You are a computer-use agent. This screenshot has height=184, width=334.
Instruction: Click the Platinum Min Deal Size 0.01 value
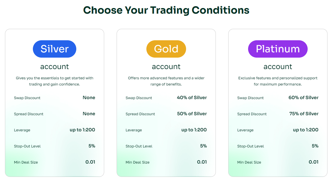(x=313, y=162)
